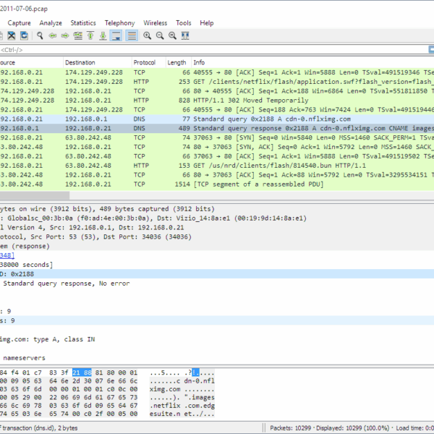Toggle packet list colorization
This screenshot has height=434, width=434.
(132, 35)
